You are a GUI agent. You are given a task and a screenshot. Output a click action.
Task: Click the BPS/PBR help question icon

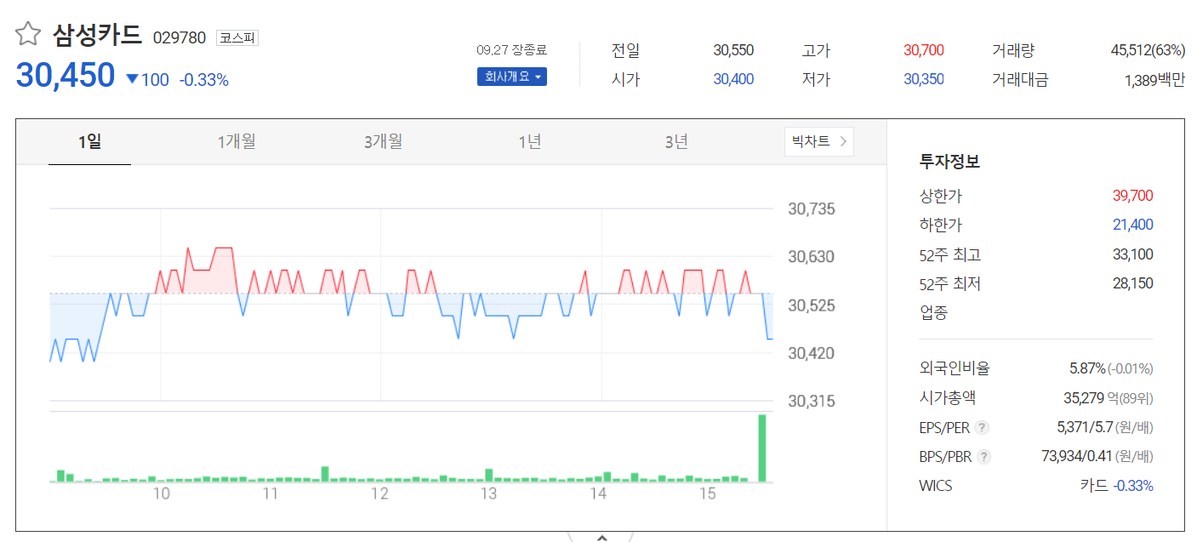coord(984,457)
